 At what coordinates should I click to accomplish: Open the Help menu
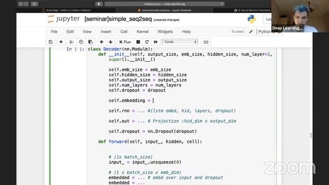186,32
